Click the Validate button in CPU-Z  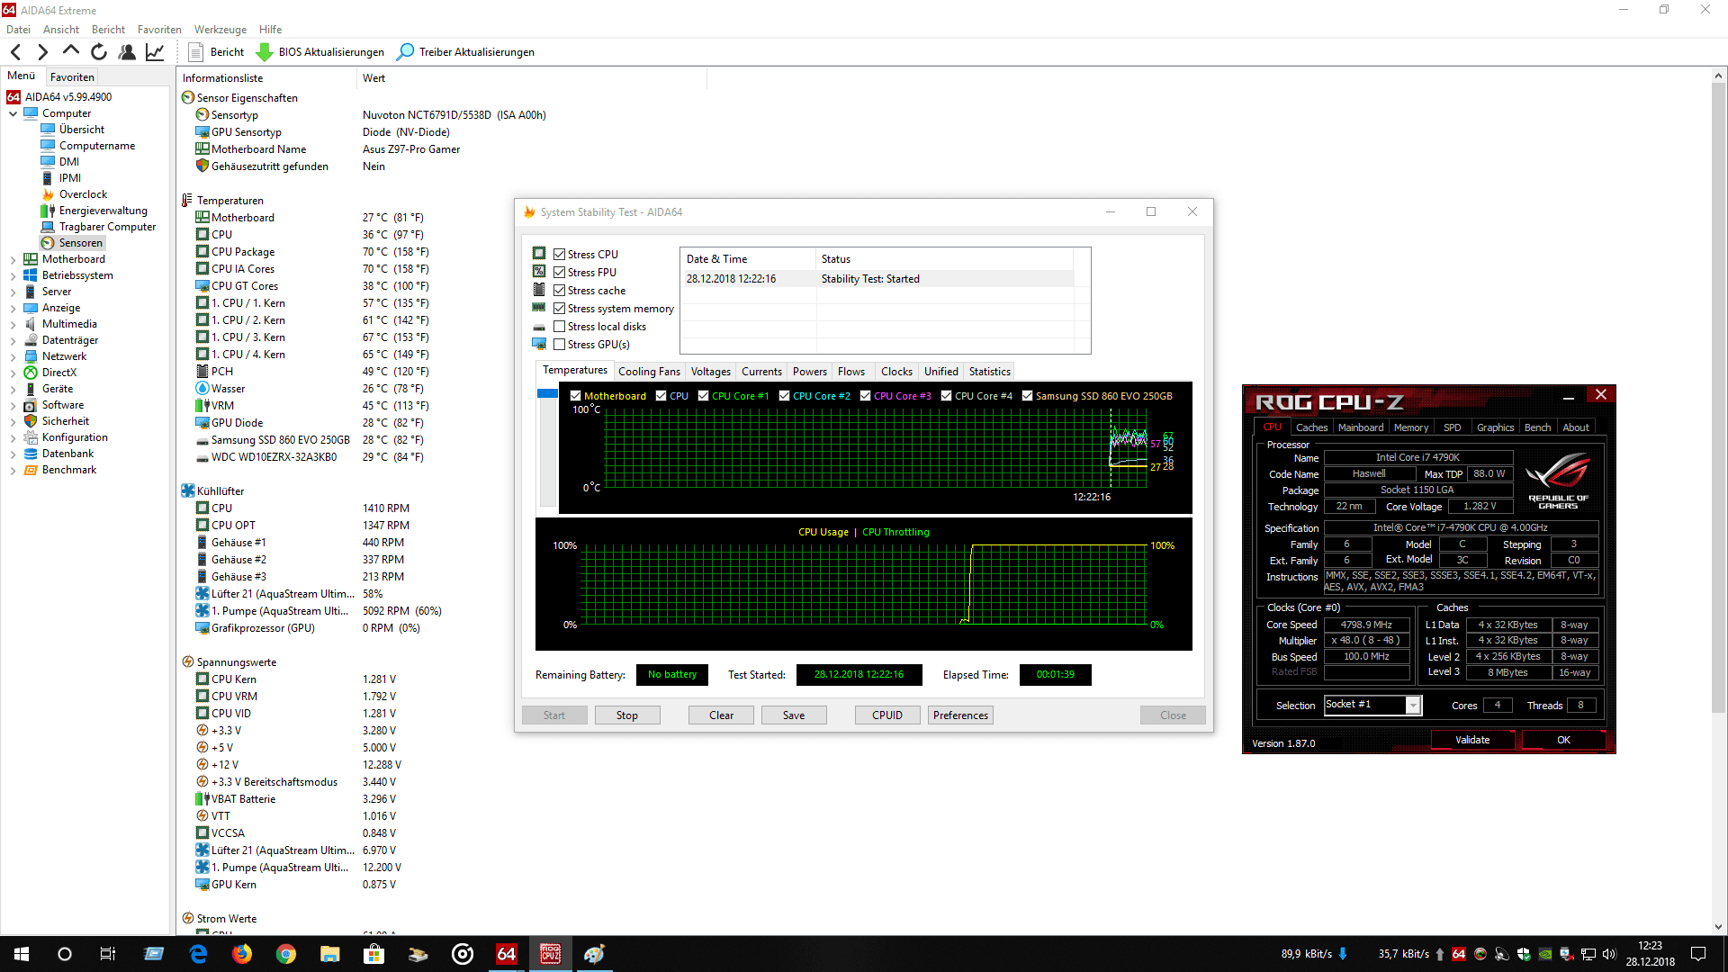tap(1472, 740)
